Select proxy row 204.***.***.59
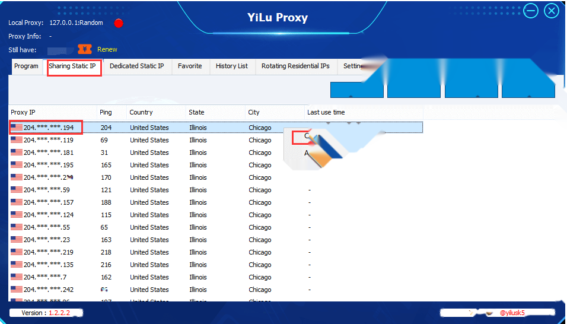 click(216, 190)
